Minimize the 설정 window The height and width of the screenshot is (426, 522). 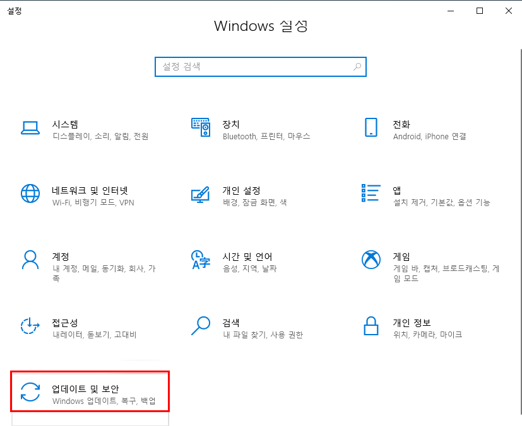tap(451, 11)
